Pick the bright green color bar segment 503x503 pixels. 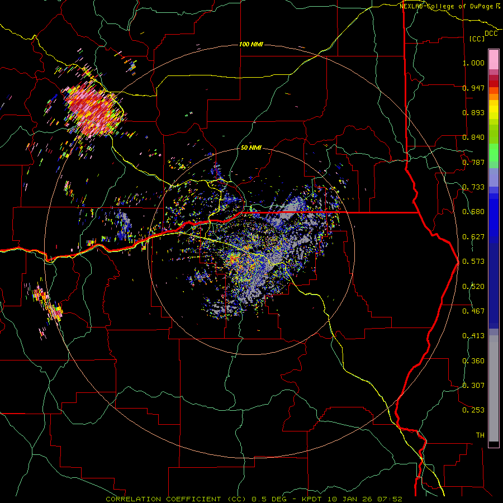point(493,153)
